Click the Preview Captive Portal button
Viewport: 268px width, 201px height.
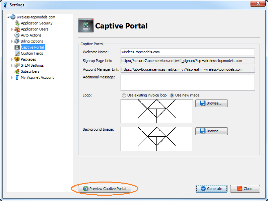tap(105, 189)
